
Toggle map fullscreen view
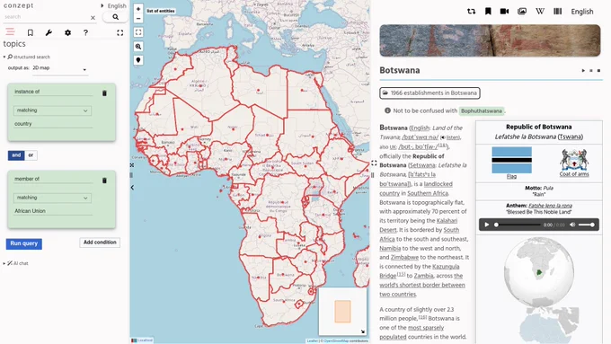[x=138, y=32]
